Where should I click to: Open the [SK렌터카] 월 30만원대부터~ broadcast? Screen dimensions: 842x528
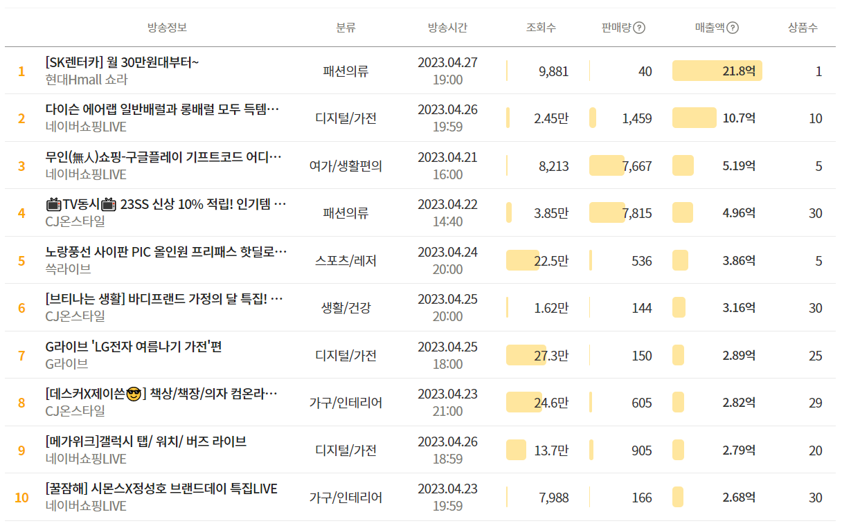coord(123,62)
